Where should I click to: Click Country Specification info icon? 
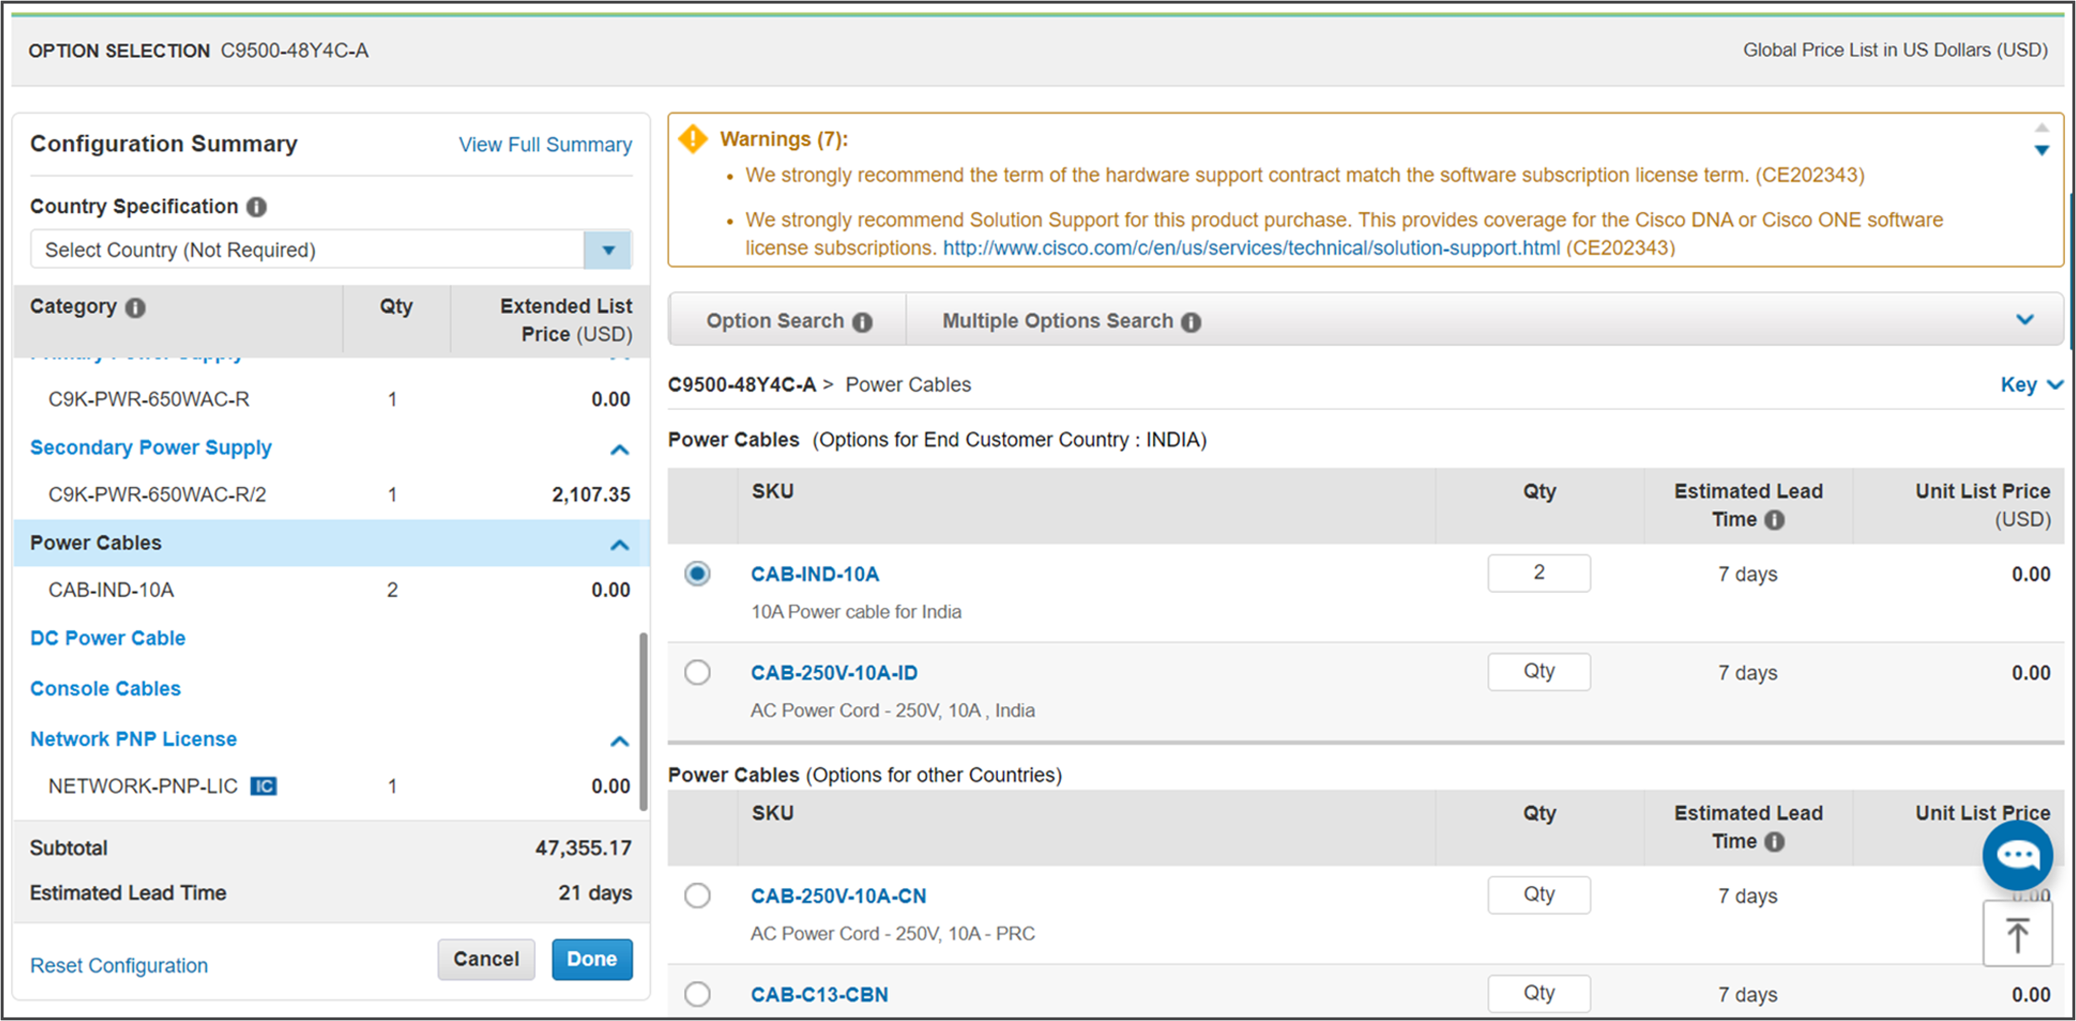point(256,207)
